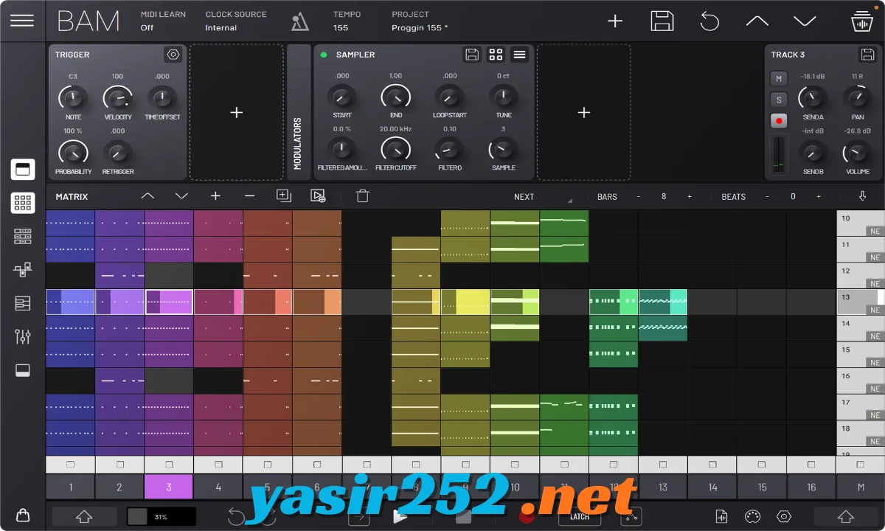Add module in empty slot beside Sampler
The height and width of the screenshot is (531, 885).
[x=584, y=112]
